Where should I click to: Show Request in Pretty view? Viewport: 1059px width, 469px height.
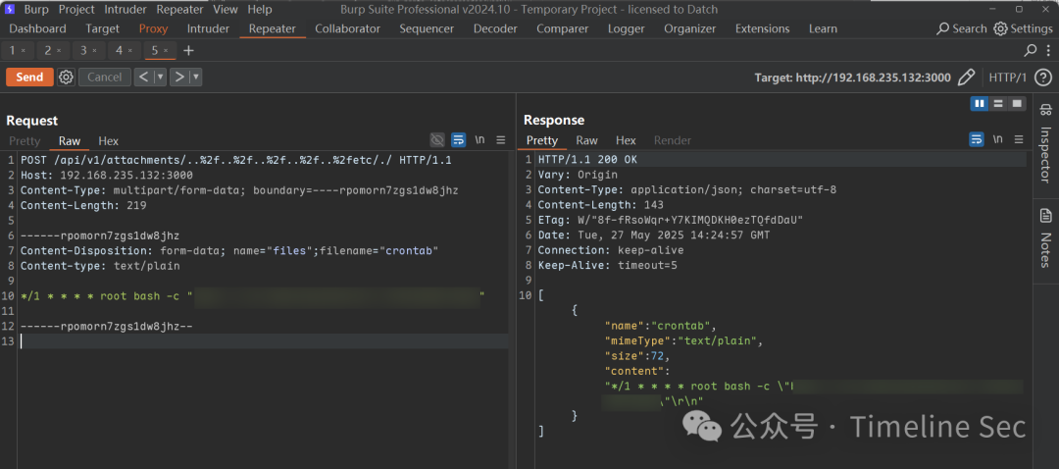click(25, 140)
